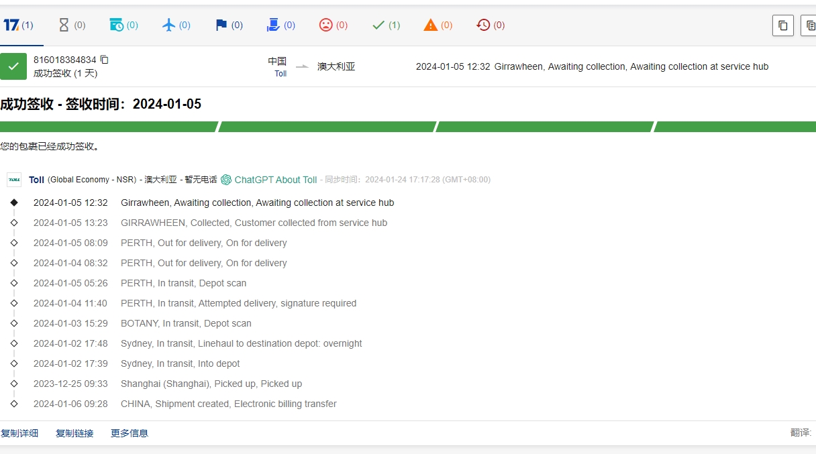
Task: Click the Toll carrier name link
Action: pos(36,180)
